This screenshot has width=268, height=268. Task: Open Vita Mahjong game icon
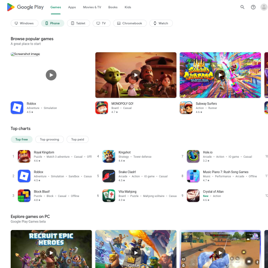[109, 196]
